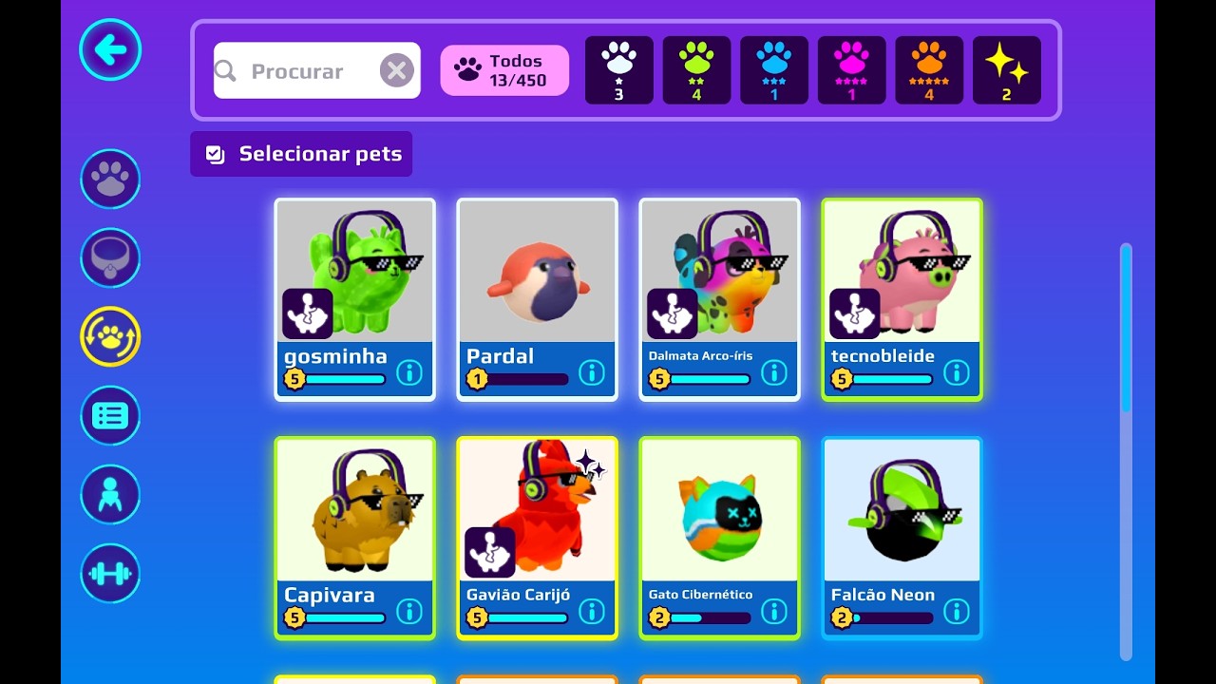
Task: Open the character avatar sidebar icon
Action: coord(110,494)
